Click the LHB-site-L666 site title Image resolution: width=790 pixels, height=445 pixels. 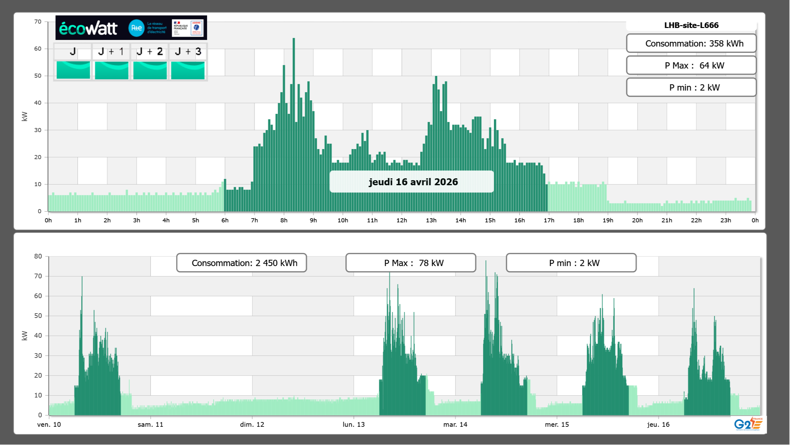click(x=691, y=25)
